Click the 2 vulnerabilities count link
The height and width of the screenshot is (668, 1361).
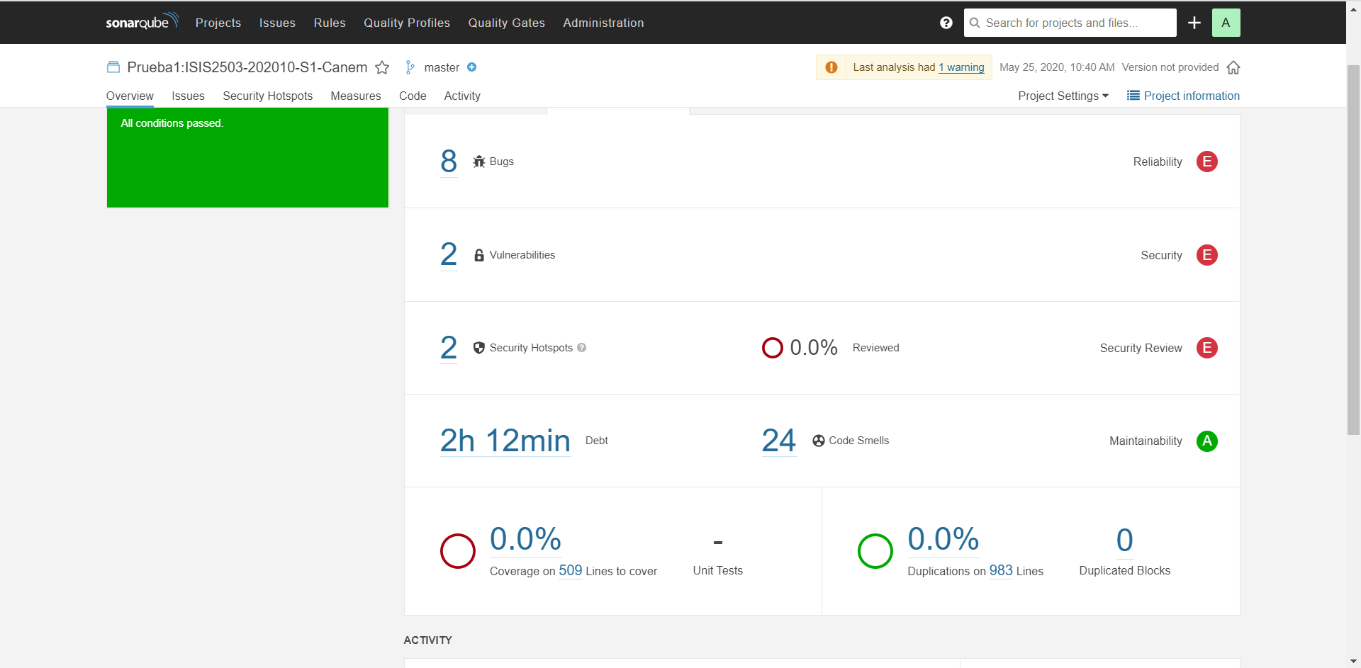point(449,254)
